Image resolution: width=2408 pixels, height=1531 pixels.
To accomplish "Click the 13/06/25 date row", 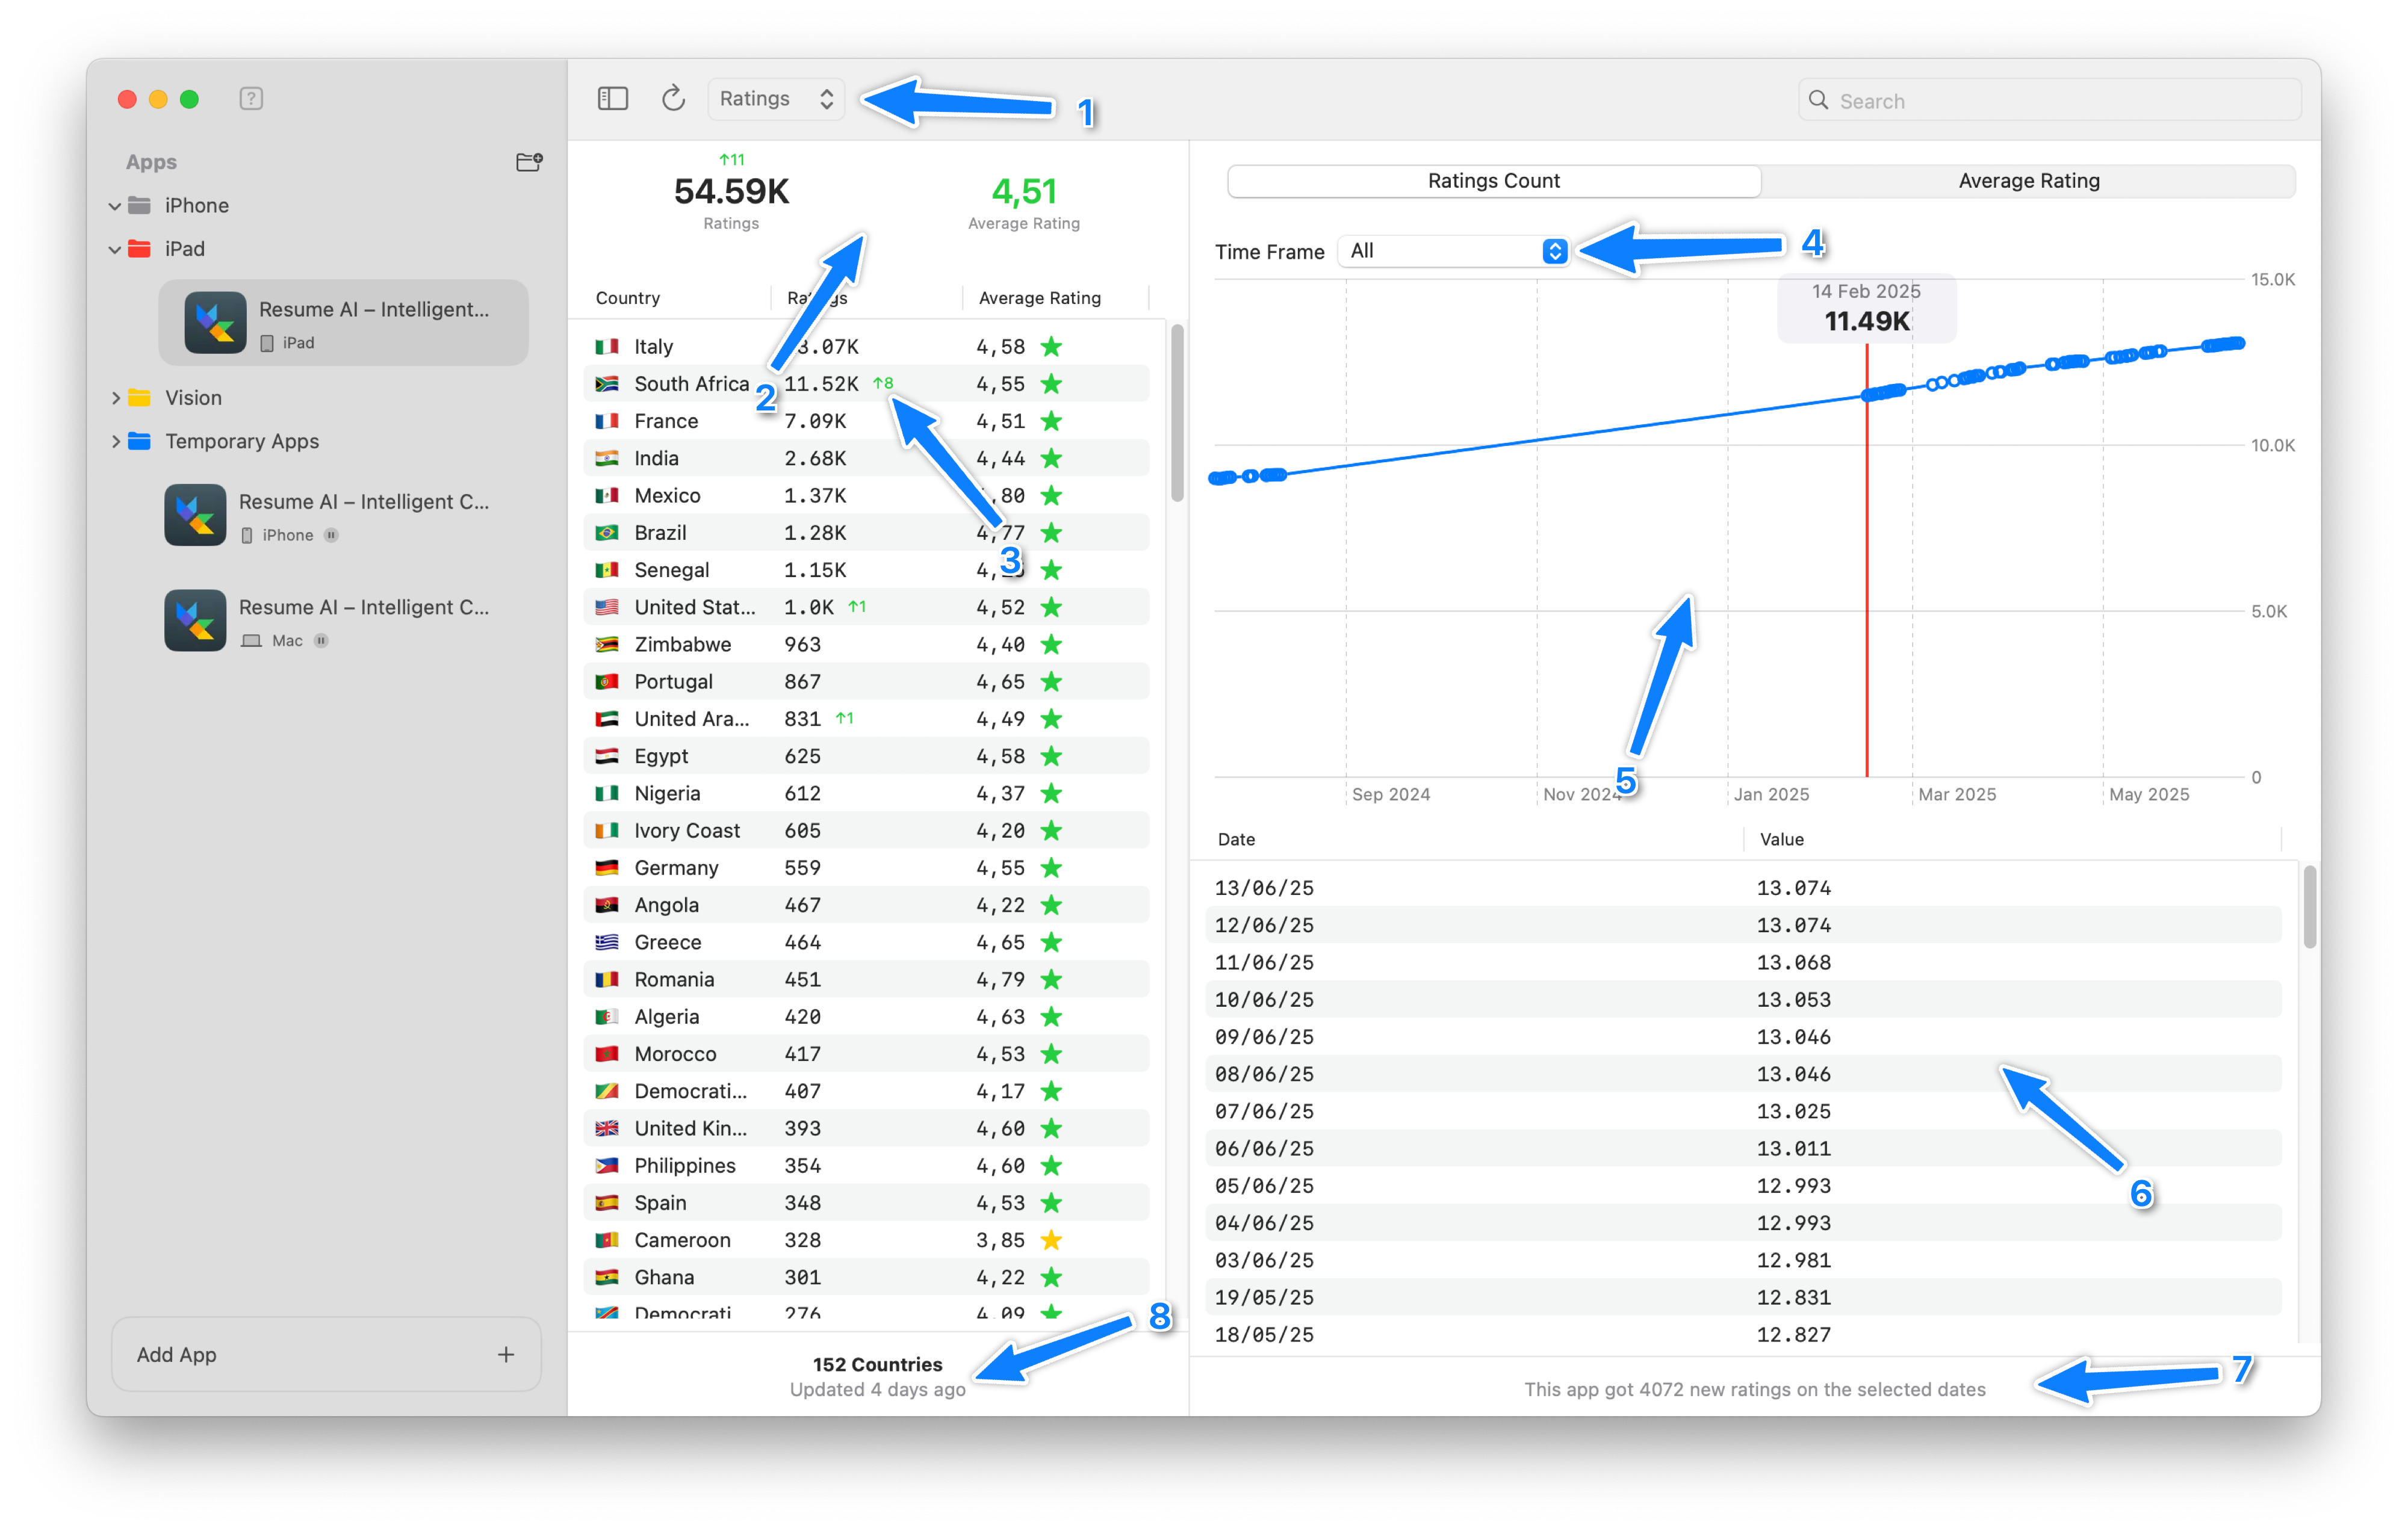I will [x=1743, y=888].
